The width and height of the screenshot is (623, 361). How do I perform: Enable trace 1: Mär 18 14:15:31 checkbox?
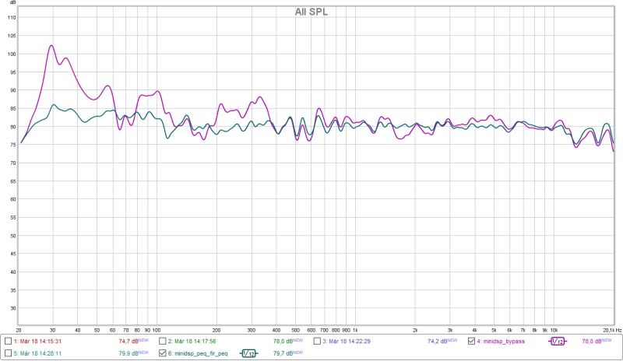point(8,341)
